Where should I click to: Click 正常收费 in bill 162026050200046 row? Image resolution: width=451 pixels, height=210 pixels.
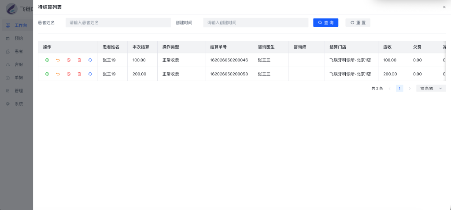[171, 60]
